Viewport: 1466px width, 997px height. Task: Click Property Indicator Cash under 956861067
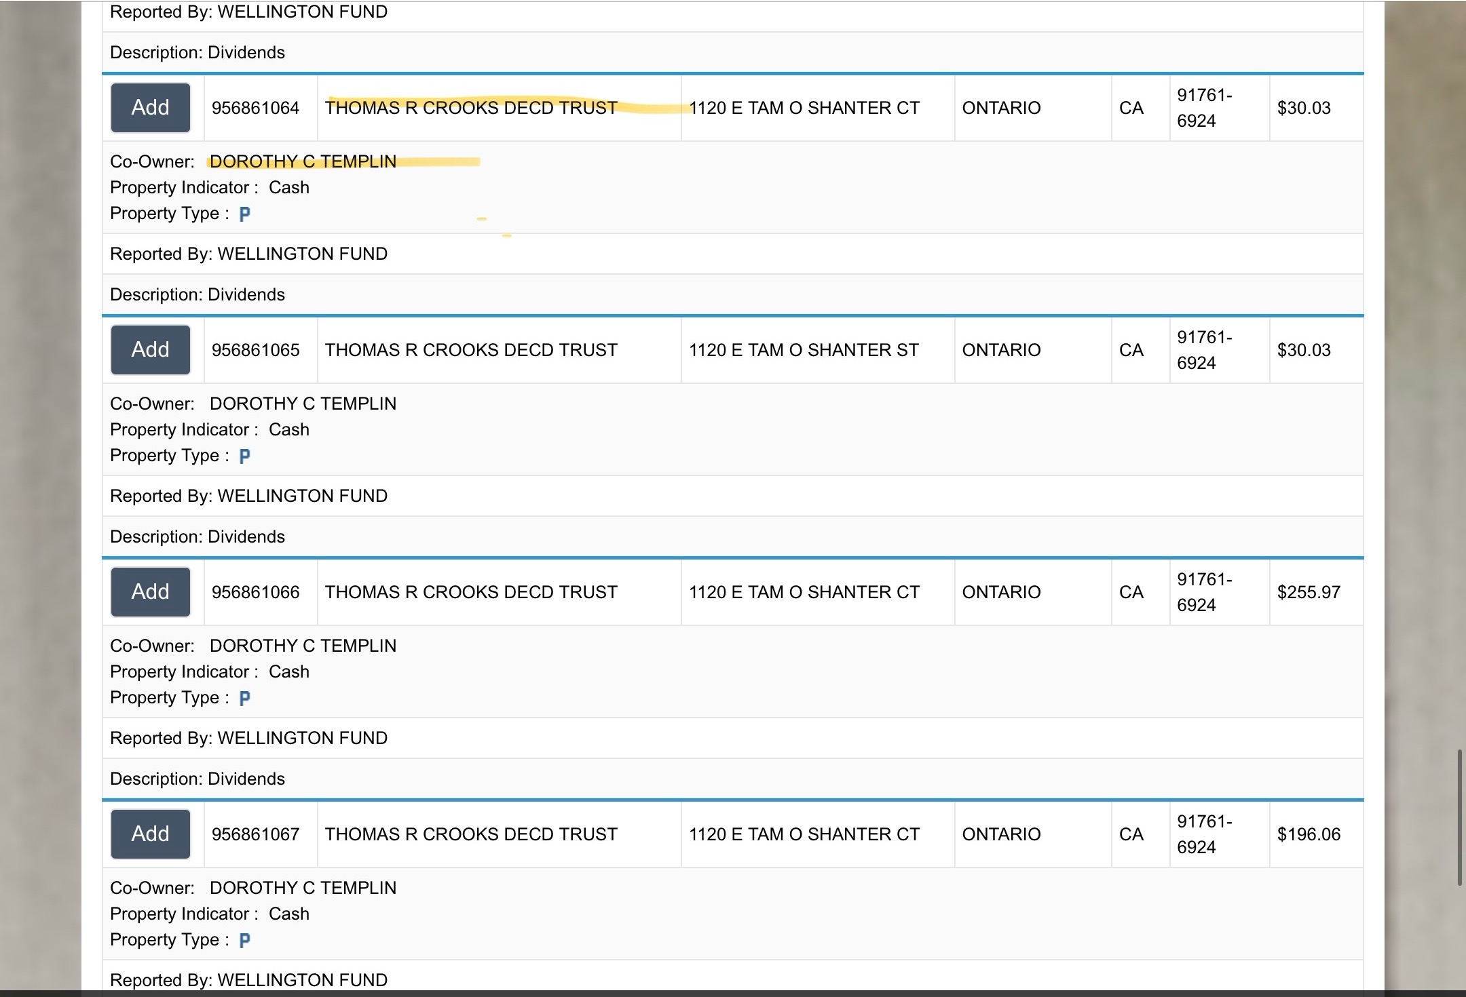click(x=210, y=914)
